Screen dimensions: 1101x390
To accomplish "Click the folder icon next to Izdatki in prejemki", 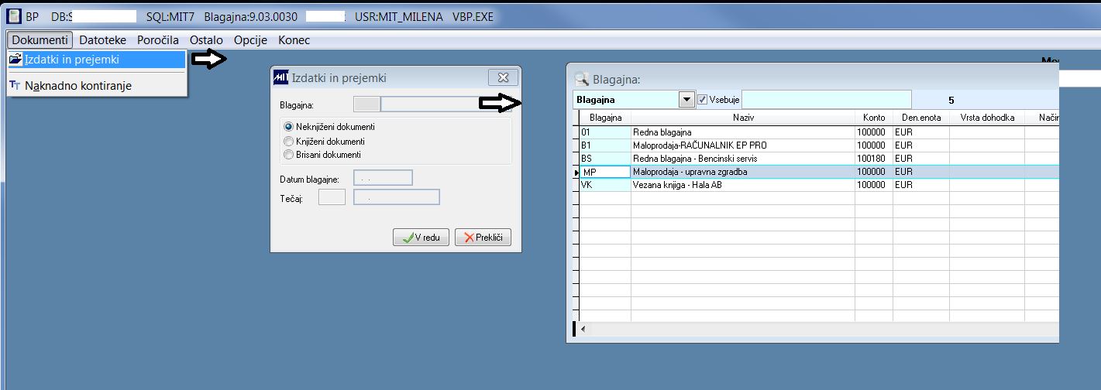I will click(x=15, y=59).
